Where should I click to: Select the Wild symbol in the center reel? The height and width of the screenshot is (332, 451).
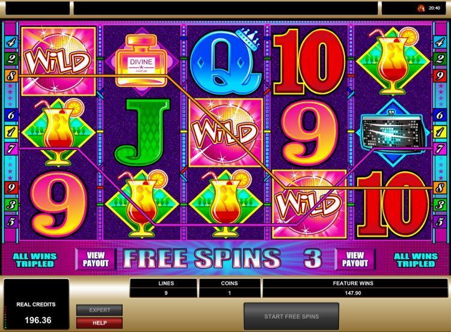point(226,133)
